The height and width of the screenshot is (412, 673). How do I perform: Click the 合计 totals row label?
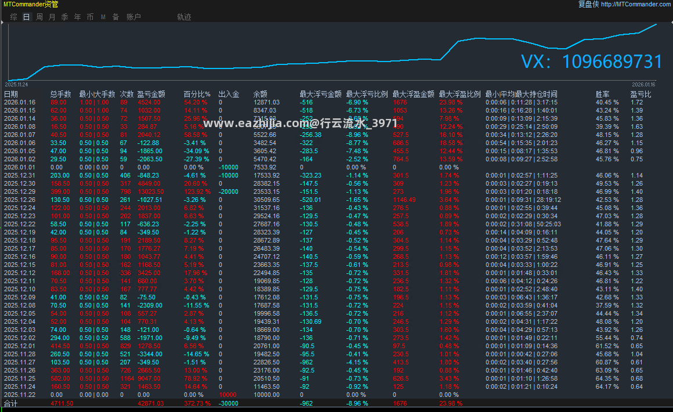point(11,404)
